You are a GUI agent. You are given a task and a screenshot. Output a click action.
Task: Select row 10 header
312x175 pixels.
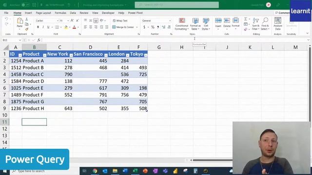[4, 115]
